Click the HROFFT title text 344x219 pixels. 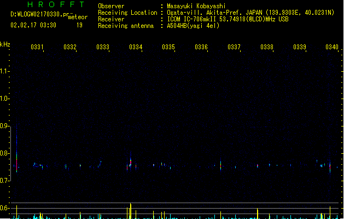(x=56, y=4)
